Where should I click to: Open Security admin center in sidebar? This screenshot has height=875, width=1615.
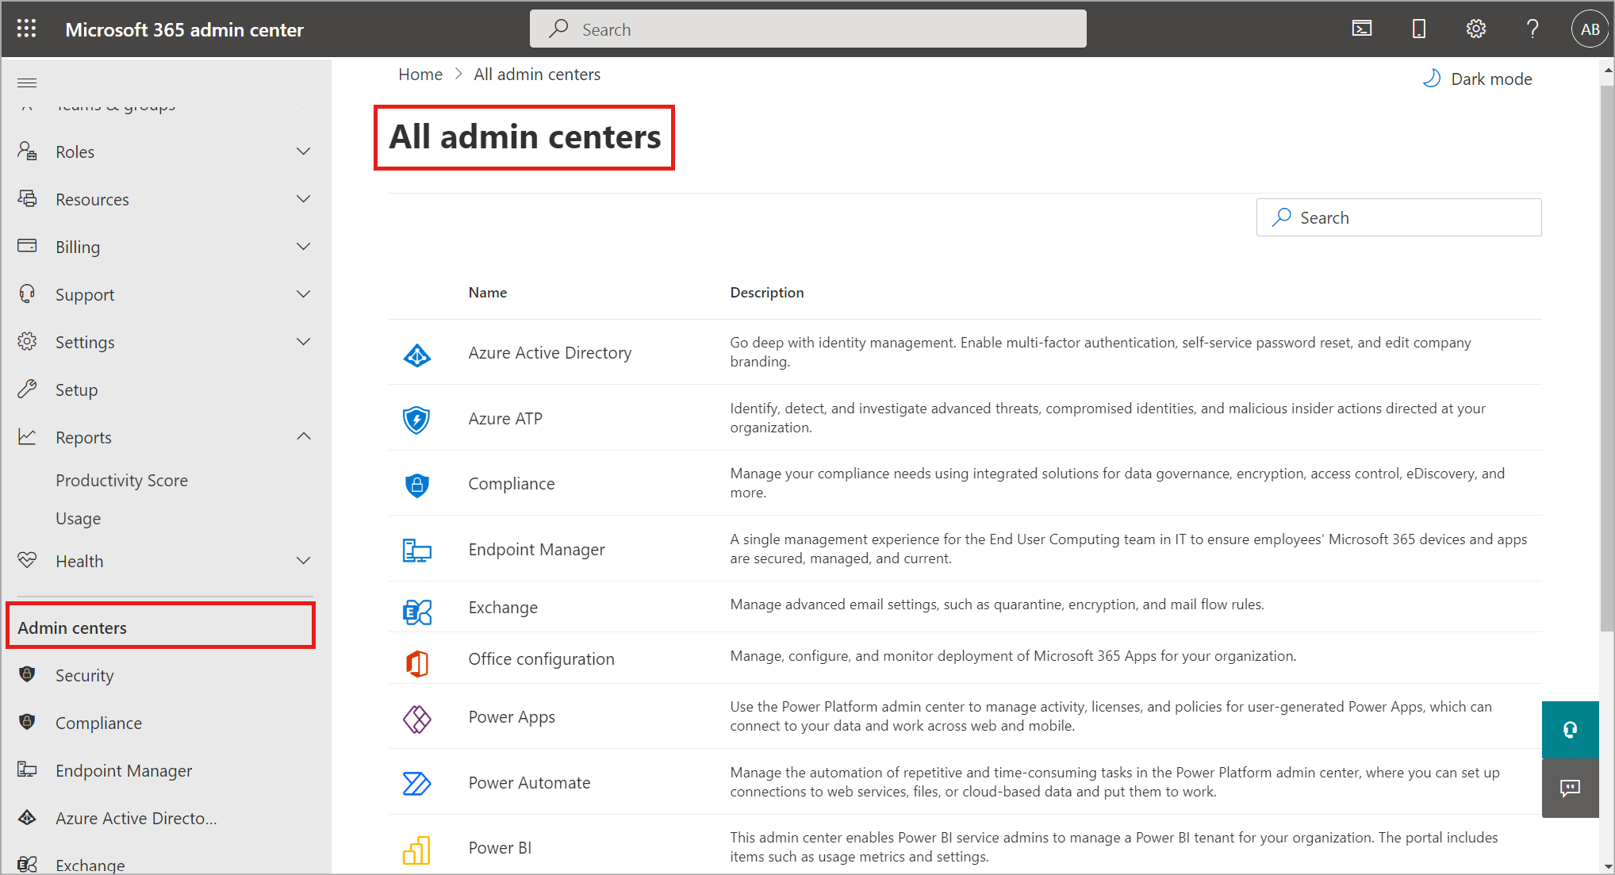(x=84, y=675)
